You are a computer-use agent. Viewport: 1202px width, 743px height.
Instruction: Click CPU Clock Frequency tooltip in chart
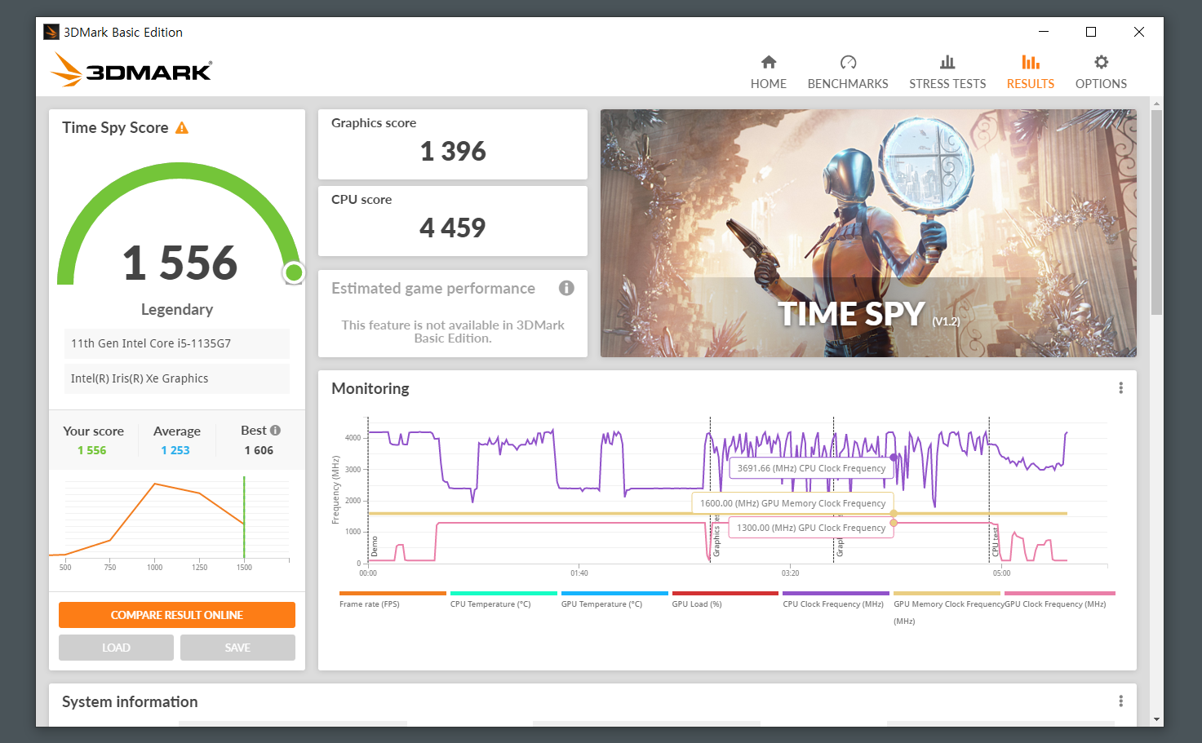pyautogui.click(x=811, y=468)
